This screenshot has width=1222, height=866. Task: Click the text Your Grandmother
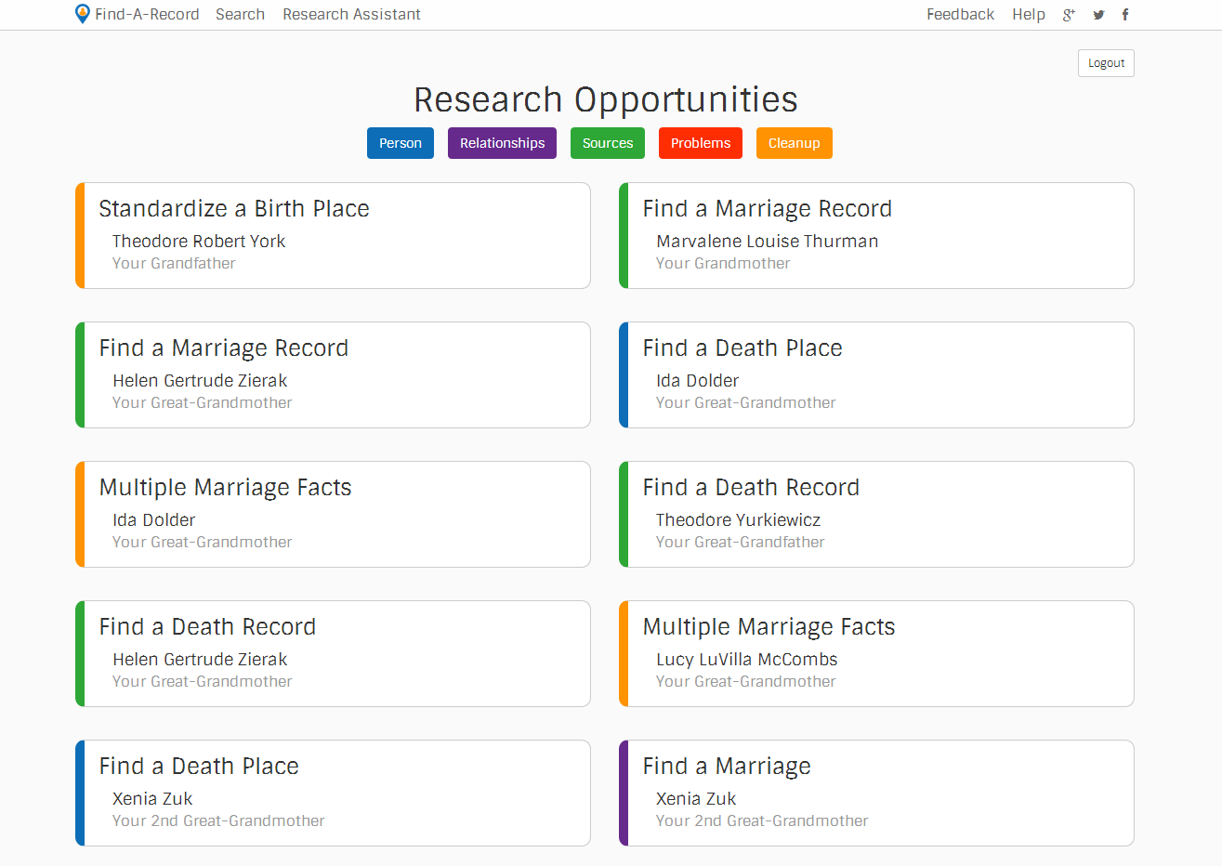click(x=723, y=263)
